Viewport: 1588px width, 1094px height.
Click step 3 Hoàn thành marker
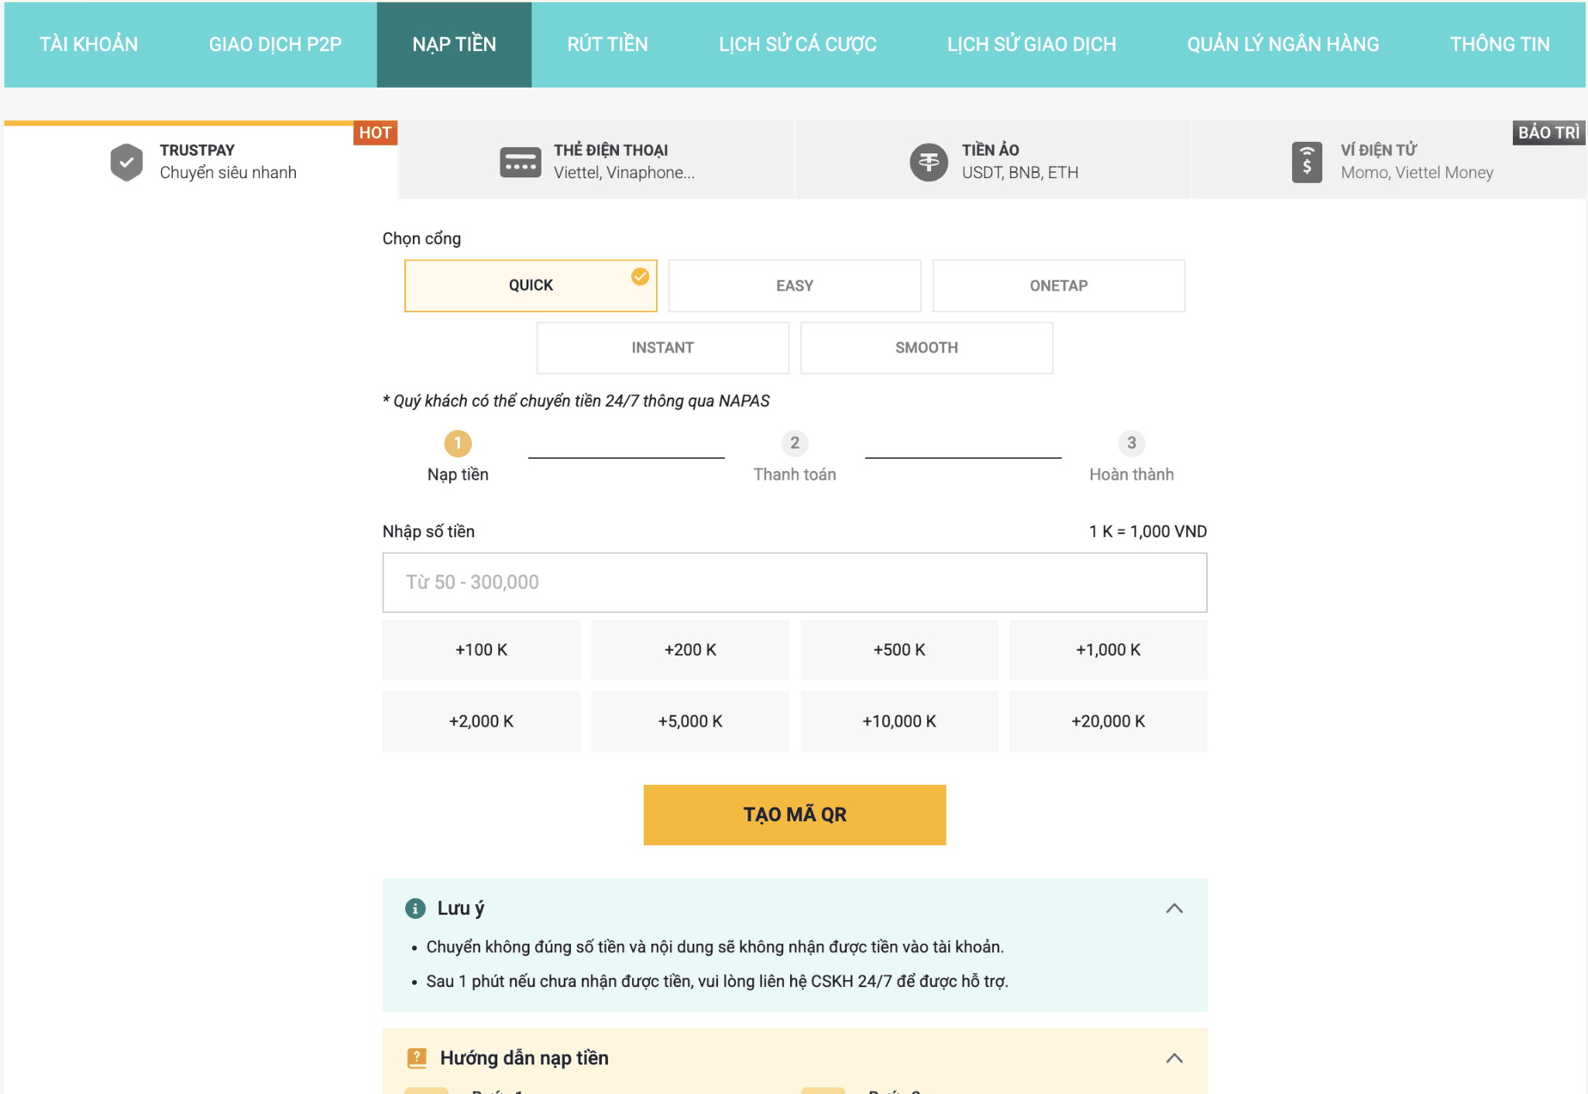point(1132,443)
